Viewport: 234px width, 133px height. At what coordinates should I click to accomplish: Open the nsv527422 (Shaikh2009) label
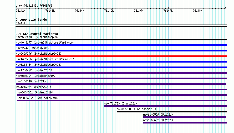pos(33,48)
